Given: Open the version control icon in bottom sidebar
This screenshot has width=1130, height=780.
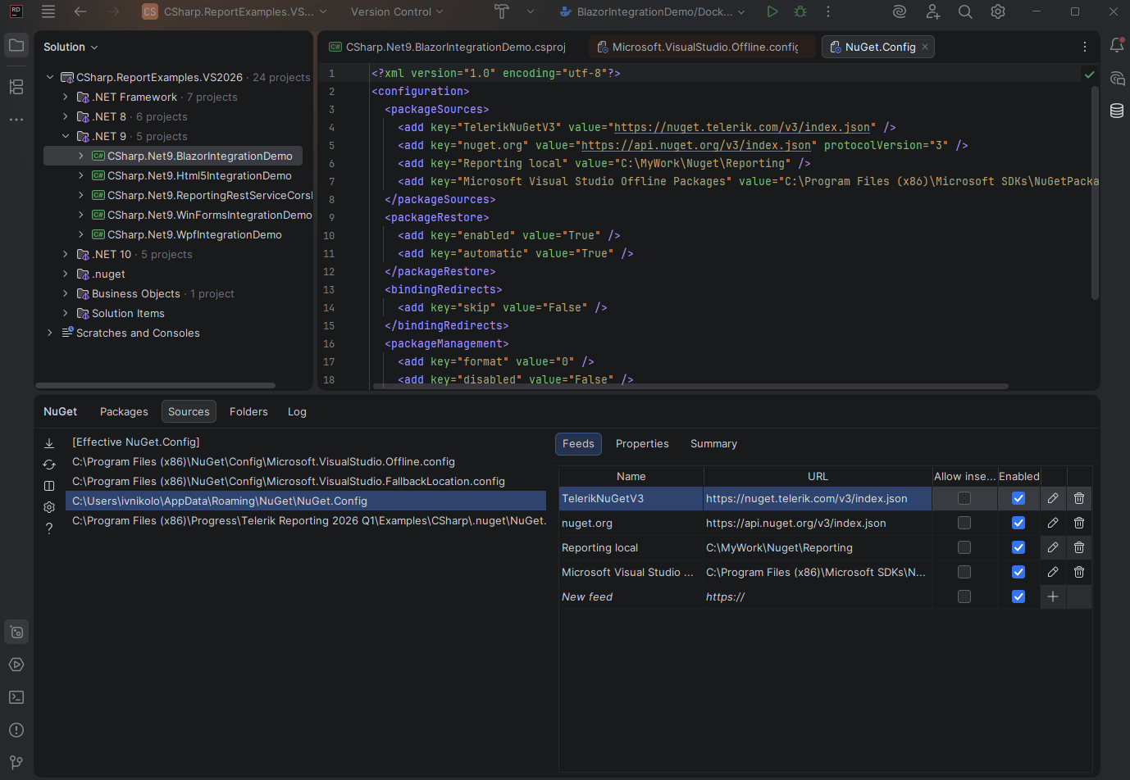Looking at the screenshot, I should click(16, 762).
